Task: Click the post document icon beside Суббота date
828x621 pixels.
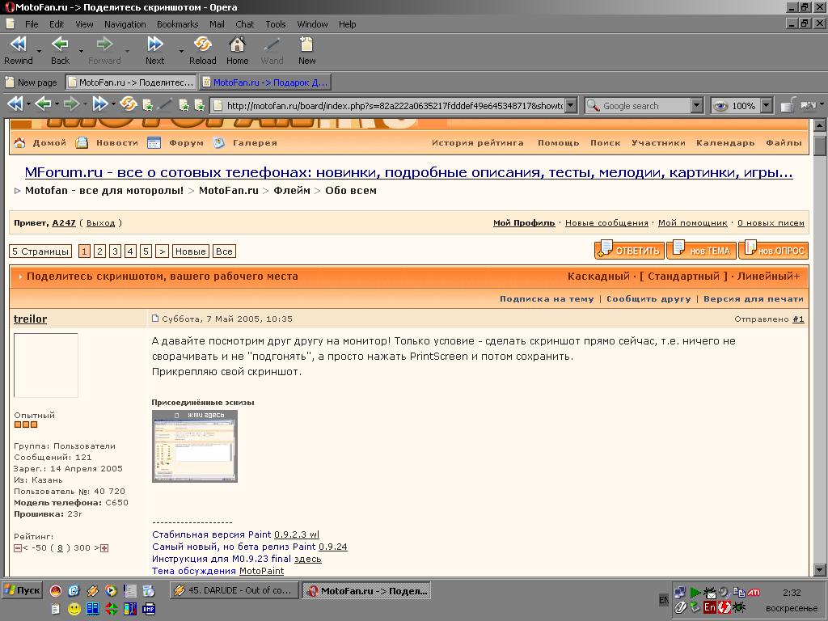Action: point(155,319)
